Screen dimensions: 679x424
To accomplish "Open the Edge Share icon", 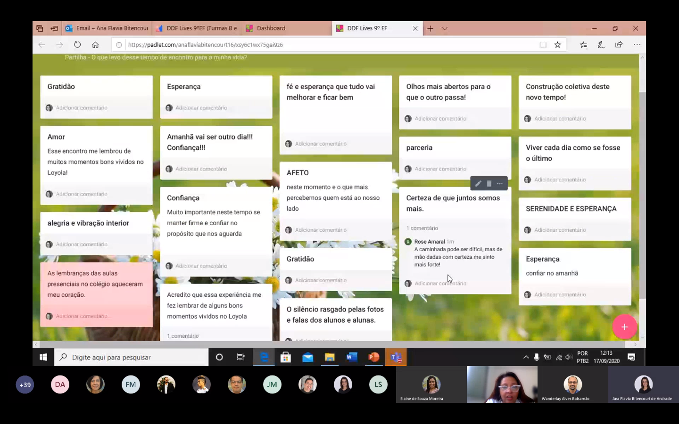I will [x=619, y=45].
